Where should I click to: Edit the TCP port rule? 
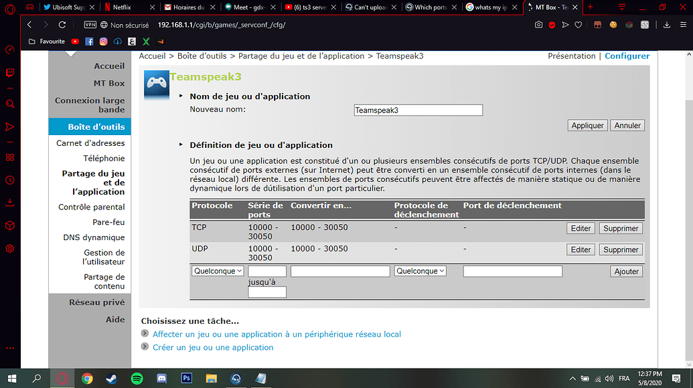(x=581, y=228)
